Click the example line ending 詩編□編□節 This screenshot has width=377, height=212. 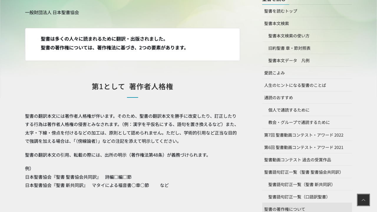point(78,177)
